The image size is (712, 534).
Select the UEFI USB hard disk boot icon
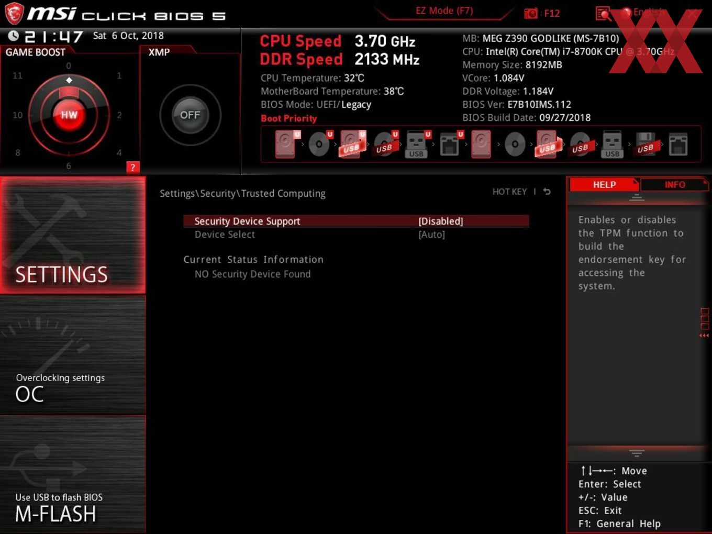pyautogui.click(x=353, y=144)
